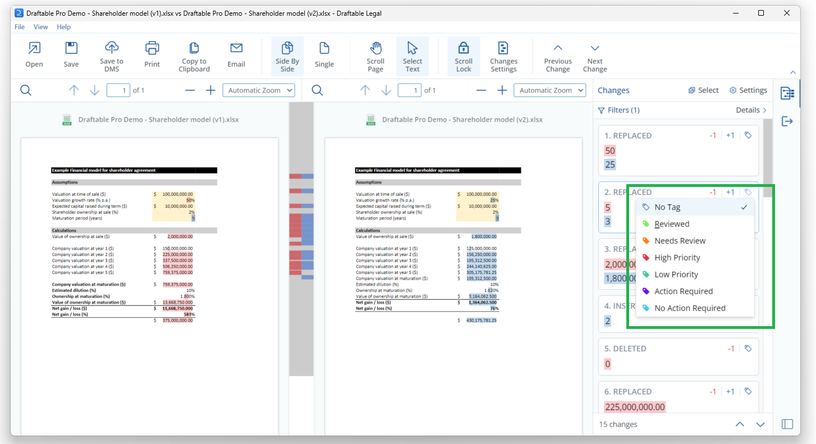Screen dimensions: 816x444
Task: Toggle the Scroll Lock button
Action: point(464,56)
